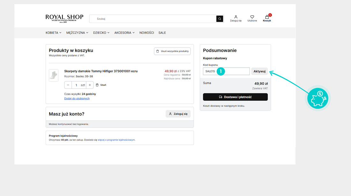Viewport: 351px width, 196px height.
Task: Click the Produkty w koszyku heading
Action: (x=71, y=50)
